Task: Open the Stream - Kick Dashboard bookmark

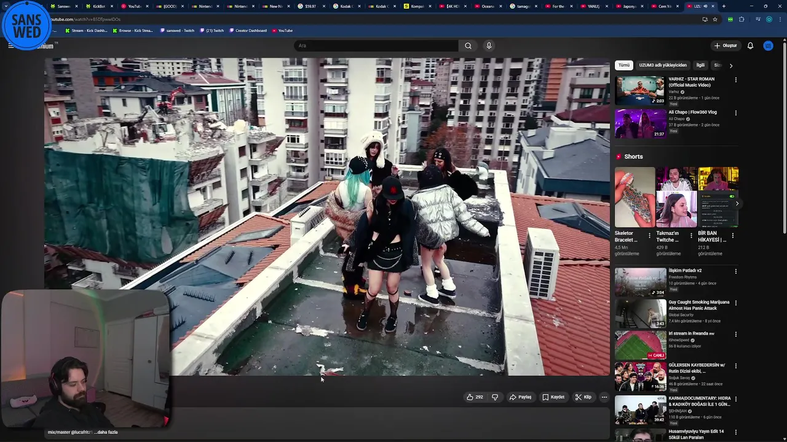Action: (87, 31)
